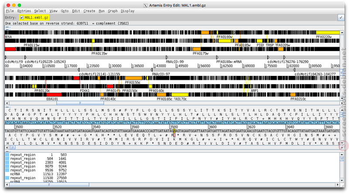Click feature view scroll up arrow
Screen dimensions: 349x194
(x=342, y=33)
